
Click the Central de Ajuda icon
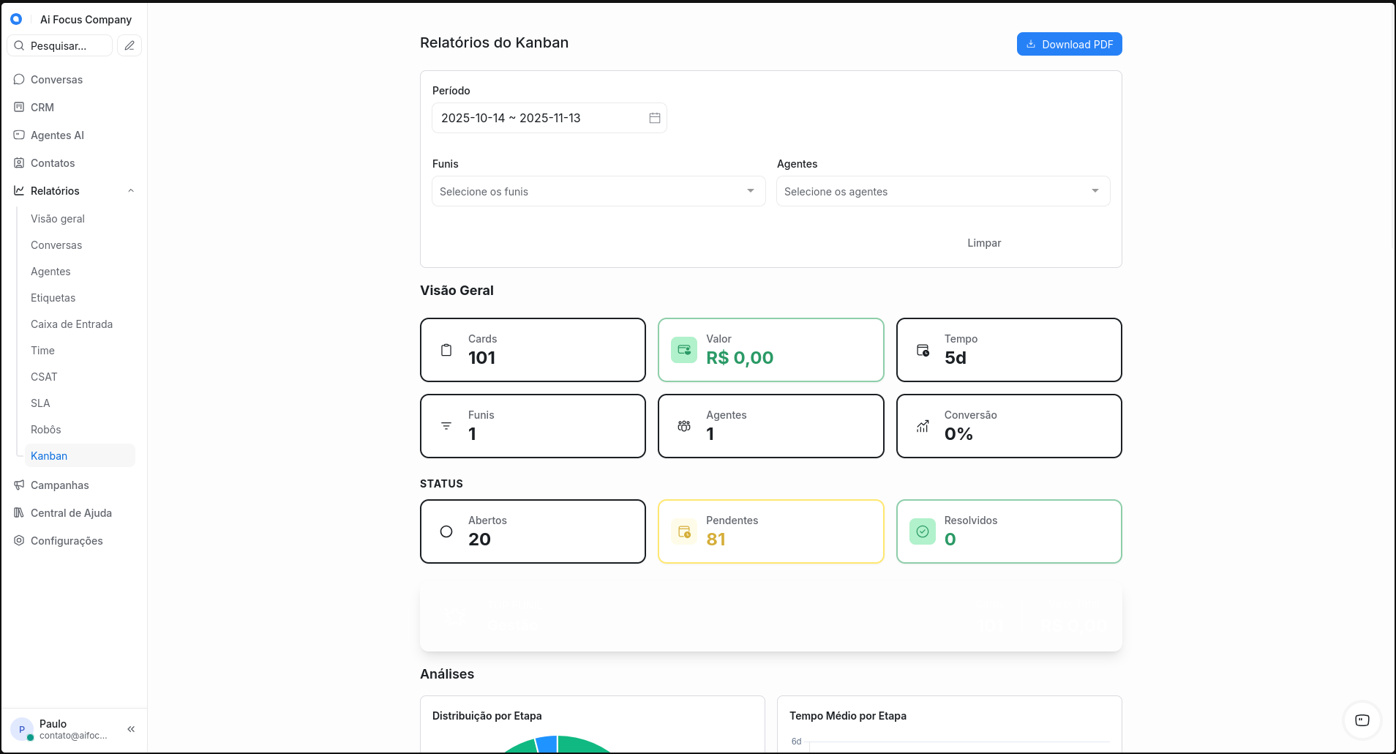point(18,512)
